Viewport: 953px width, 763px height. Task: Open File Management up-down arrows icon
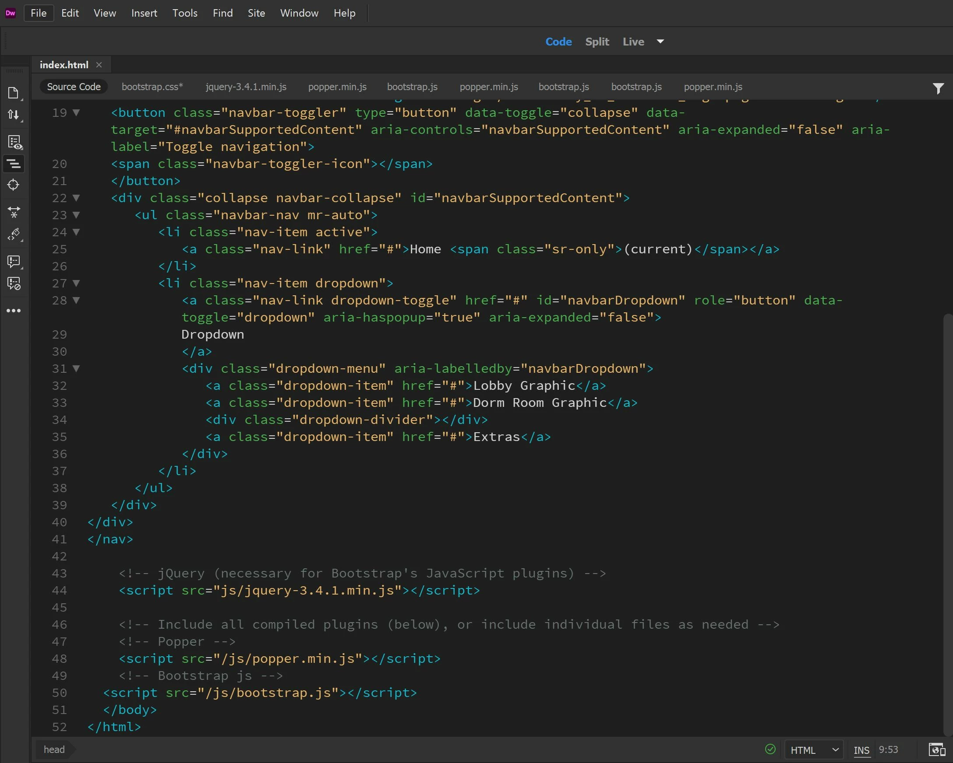coord(13,115)
